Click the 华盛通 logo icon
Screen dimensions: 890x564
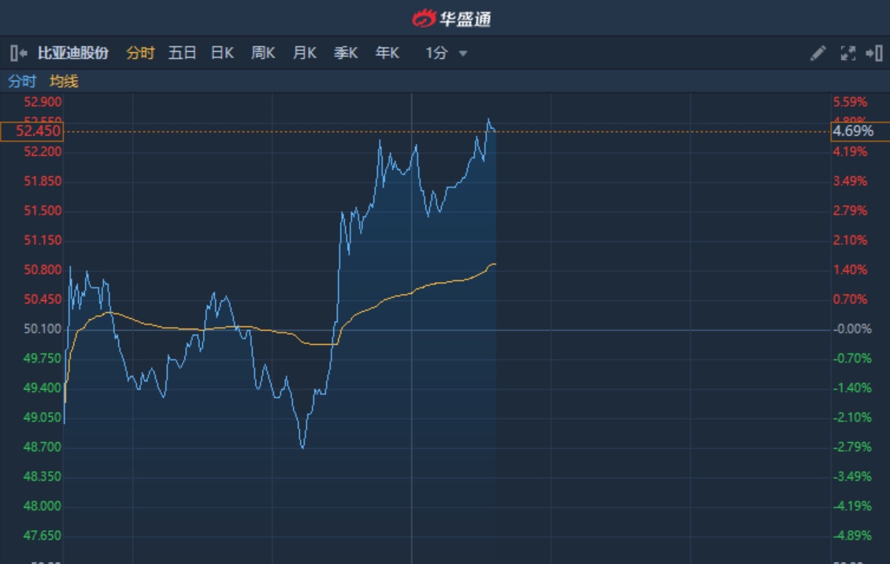(424, 17)
